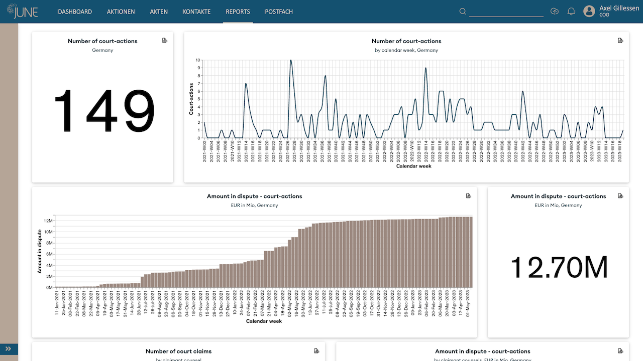Click the '11-Jan-2021' axis tick label
The image size is (643, 361).
pyautogui.click(x=57, y=302)
